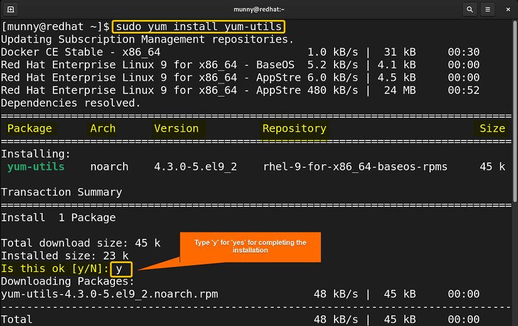The height and width of the screenshot is (326, 518).
Task: Open the hamburger menu in title bar
Action: [488, 9]
